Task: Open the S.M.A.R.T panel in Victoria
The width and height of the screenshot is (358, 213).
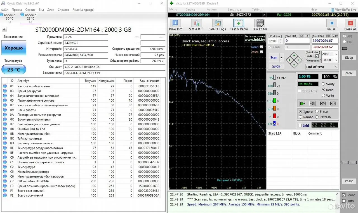Action: (x=196, y=25)
